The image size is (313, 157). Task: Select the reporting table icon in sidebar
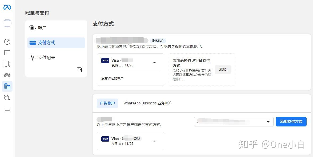(x=7, y=53)
